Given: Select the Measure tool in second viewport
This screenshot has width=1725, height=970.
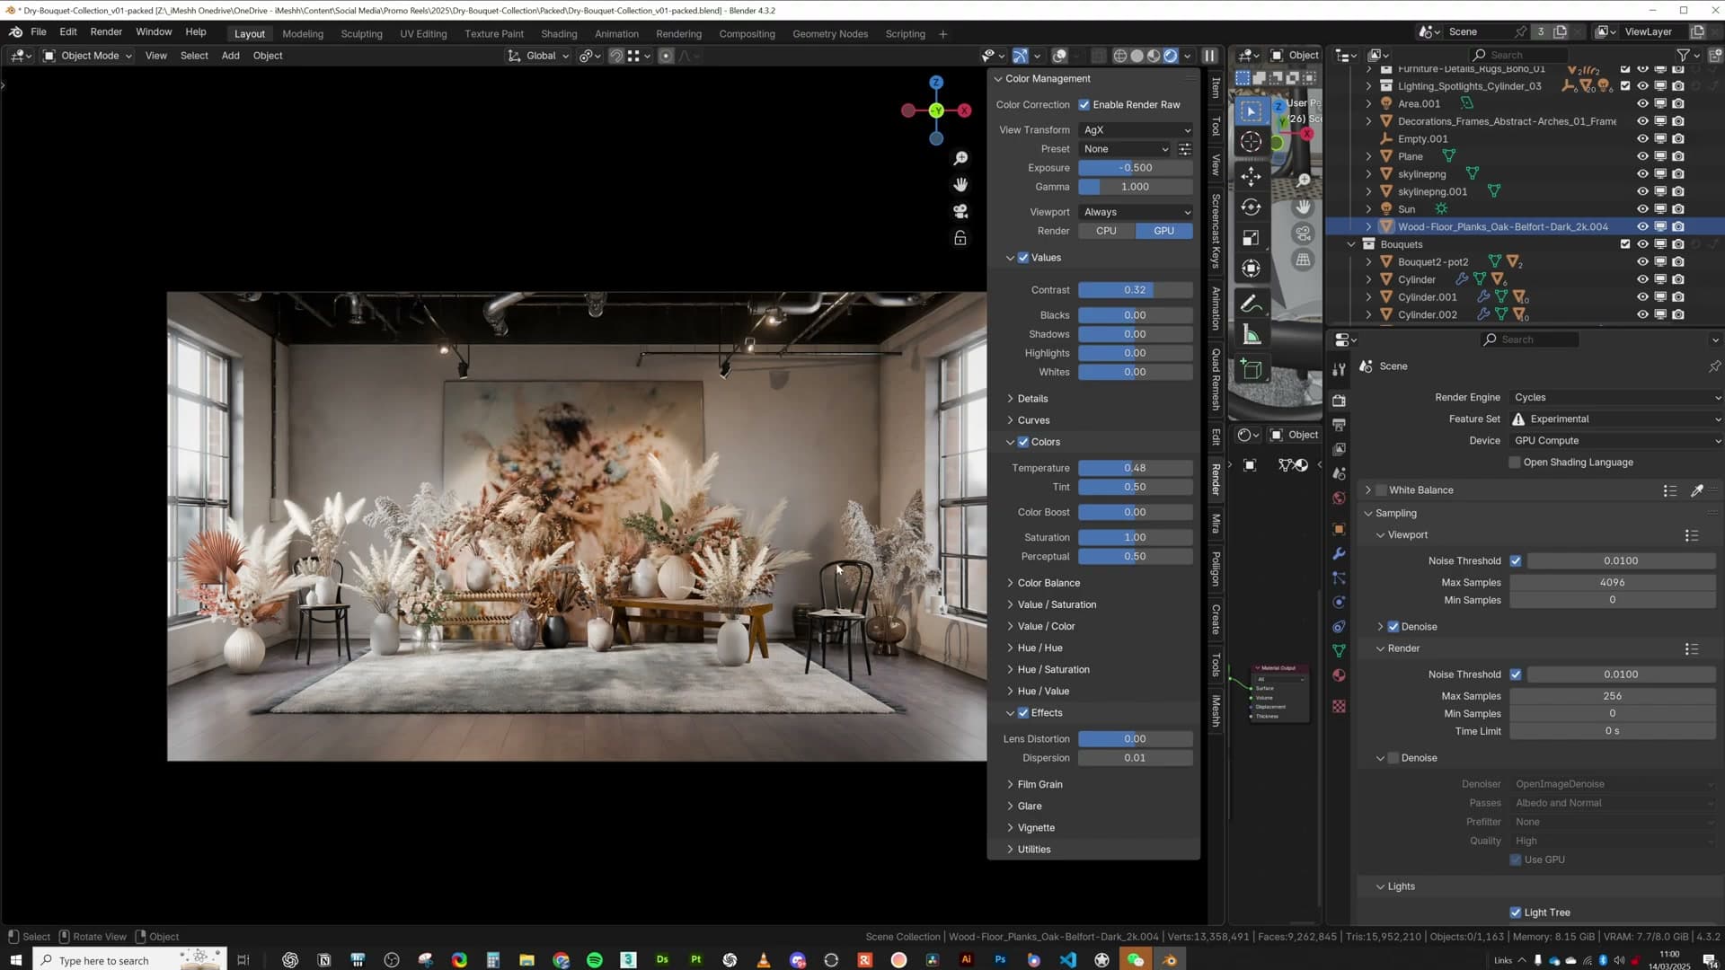Looking at the screenshot, I should (x=1251, y=336).
